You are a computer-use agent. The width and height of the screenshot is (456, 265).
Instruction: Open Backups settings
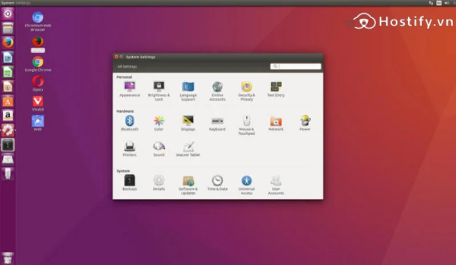pyautogui.click(x=130, y=183)
